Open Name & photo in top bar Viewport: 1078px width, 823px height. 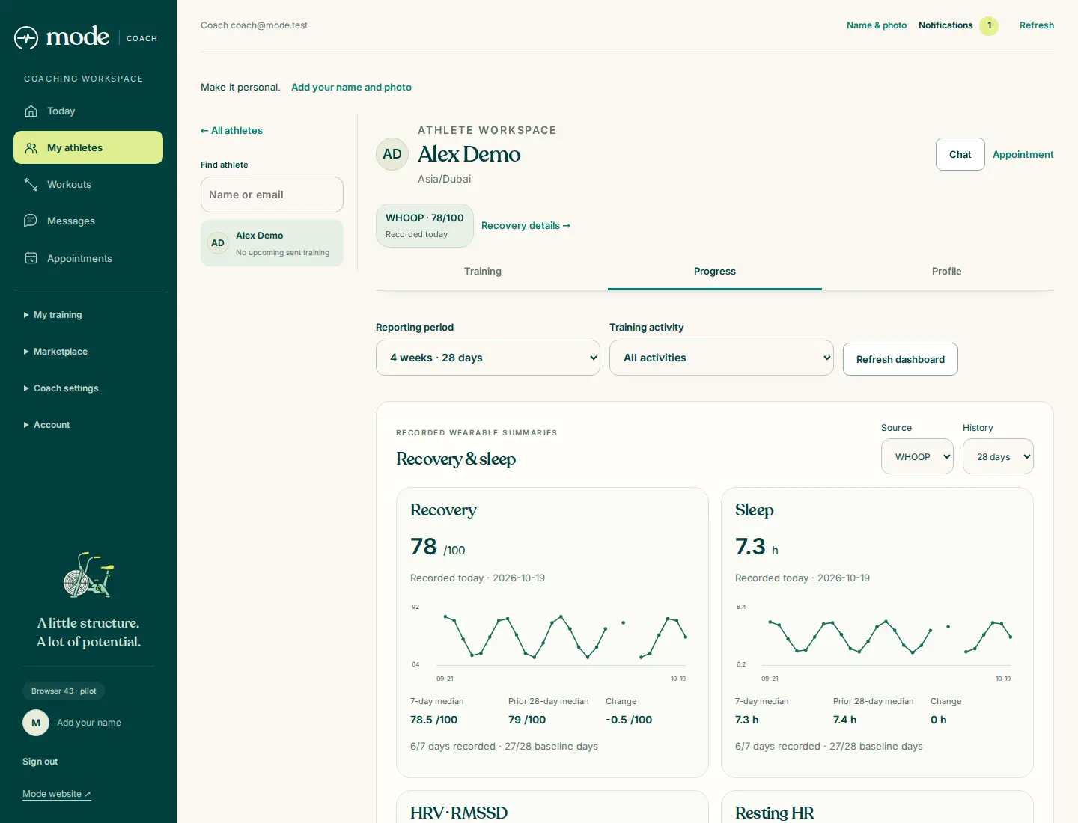pos(877,25)
